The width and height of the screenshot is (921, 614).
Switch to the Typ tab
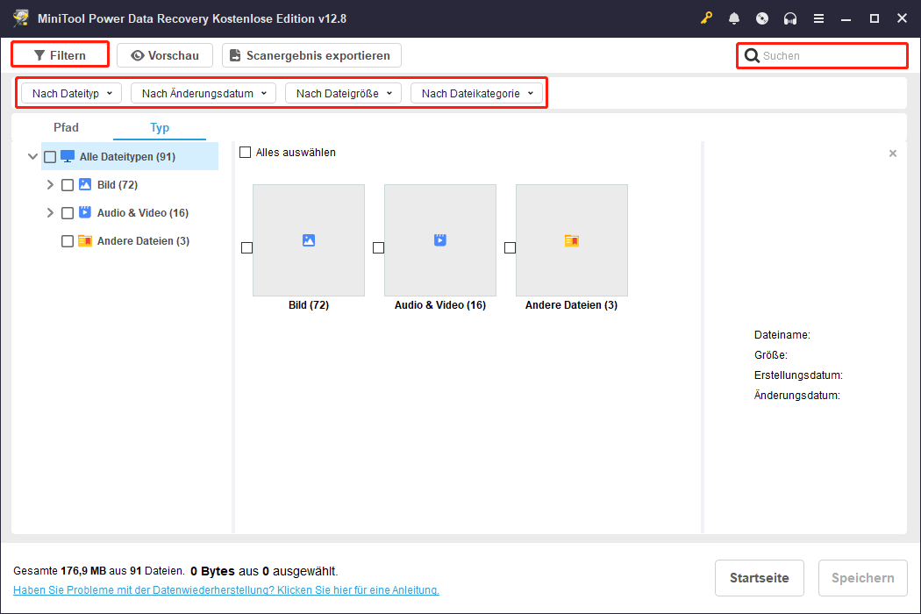click(x=160, y=127)
